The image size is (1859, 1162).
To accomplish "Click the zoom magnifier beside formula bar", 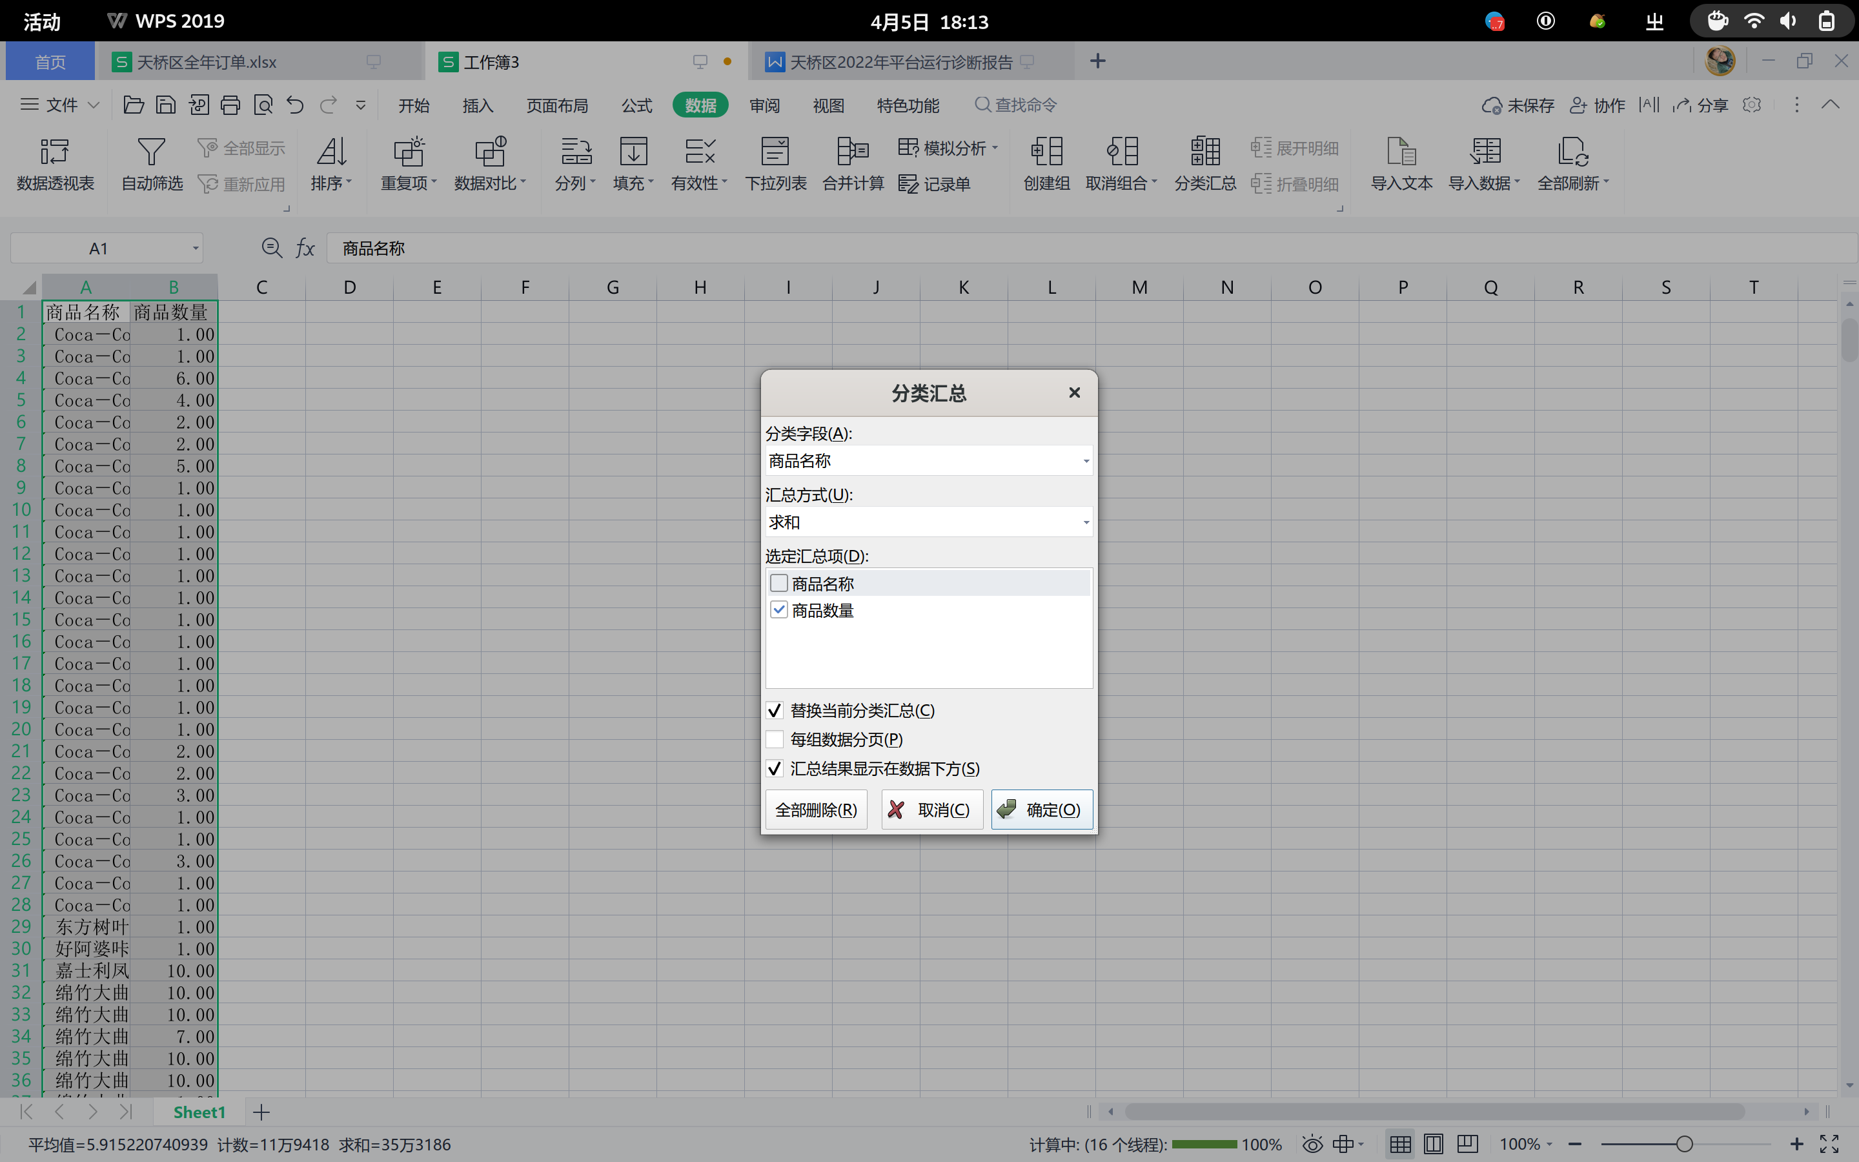I will point(272,247).
